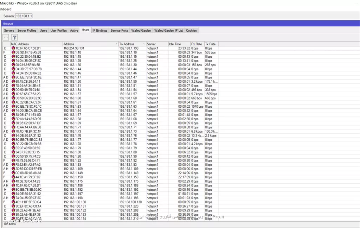This screenshot has height=228, width=360.
Task: Click host icon for MAC D8:9D:67:19:A5:58
Action: click(x=13, y=52)
